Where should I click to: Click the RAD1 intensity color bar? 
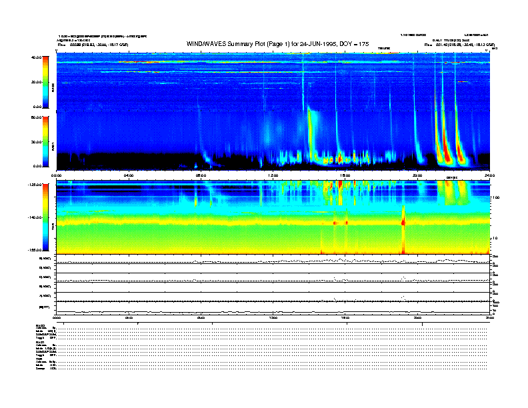pyautogui.click(x=45, y=141)
